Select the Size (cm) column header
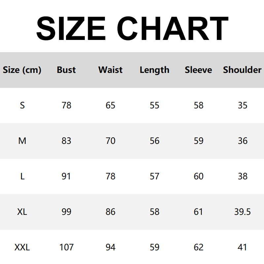Viewport: 264px width, 264px height. pyautogui.click(x=22, y=70)
